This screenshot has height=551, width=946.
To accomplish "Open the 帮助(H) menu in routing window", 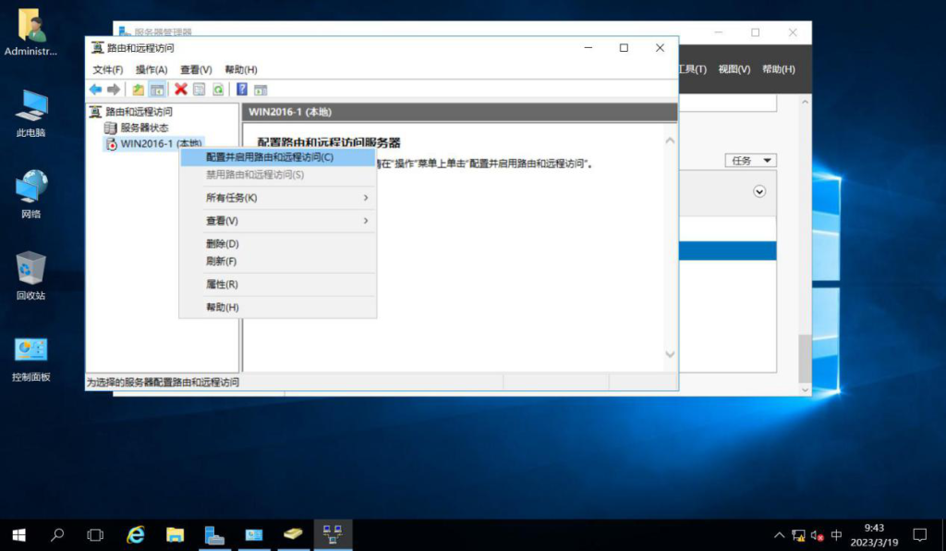I will [x=241, y=69].
